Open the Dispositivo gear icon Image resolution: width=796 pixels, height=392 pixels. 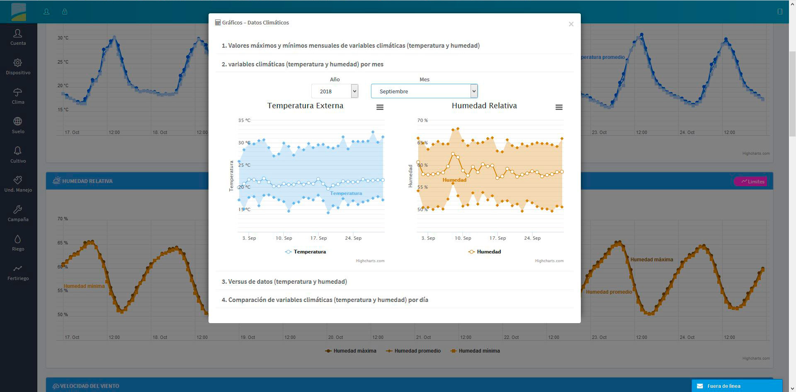(x=18, y=63)
